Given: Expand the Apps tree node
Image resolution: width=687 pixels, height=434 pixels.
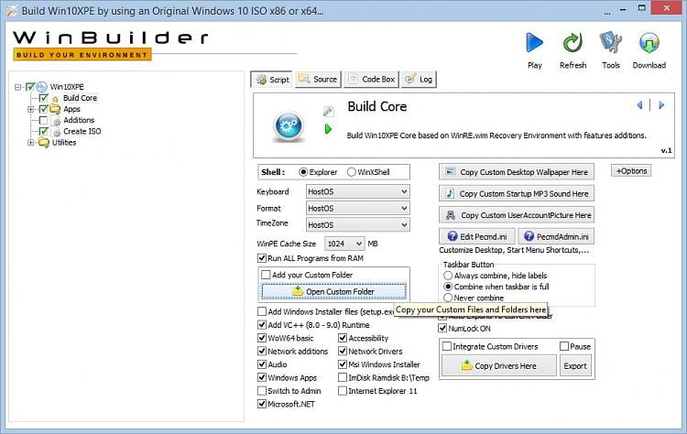Looking at the screenshot, I should click(x=30, y=109).
